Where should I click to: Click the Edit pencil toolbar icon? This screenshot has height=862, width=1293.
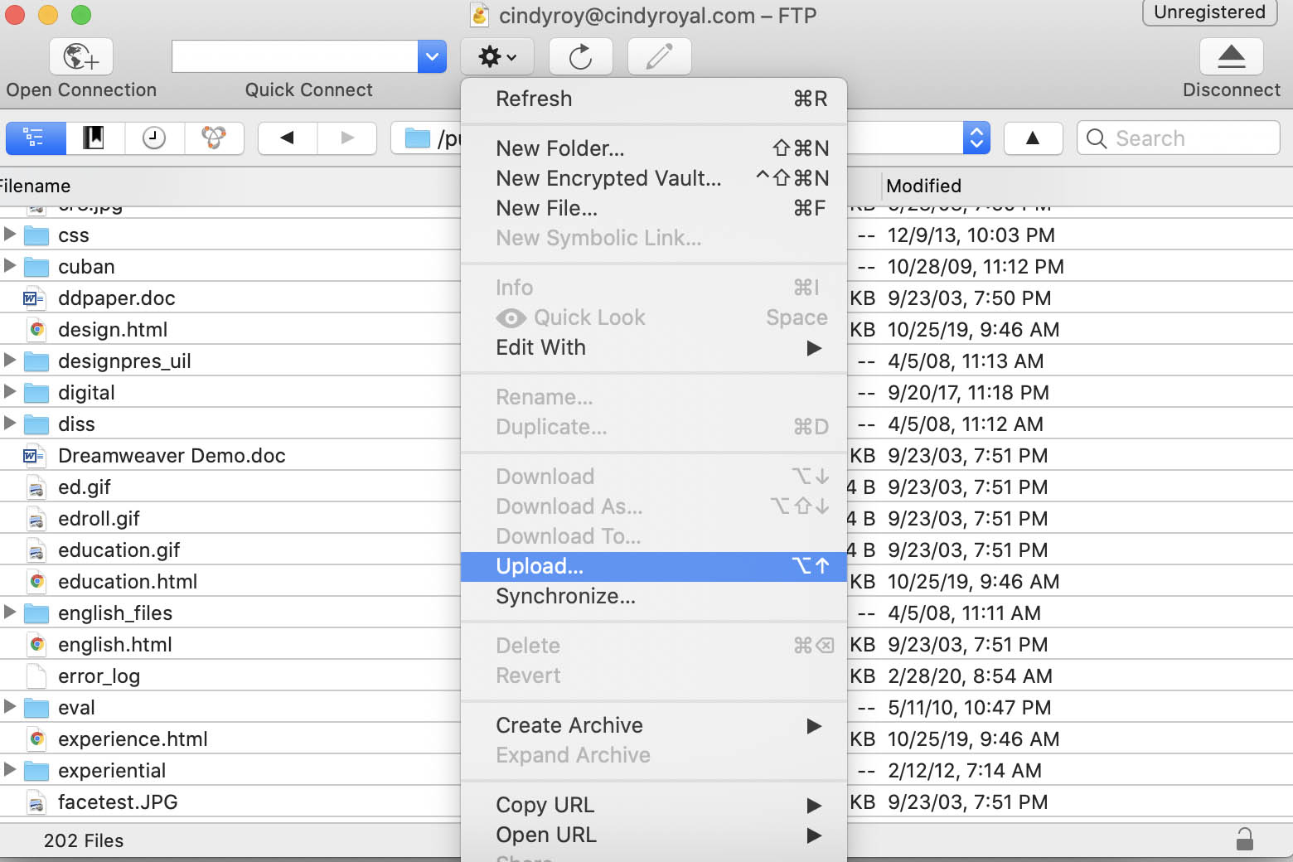[659, 57]
